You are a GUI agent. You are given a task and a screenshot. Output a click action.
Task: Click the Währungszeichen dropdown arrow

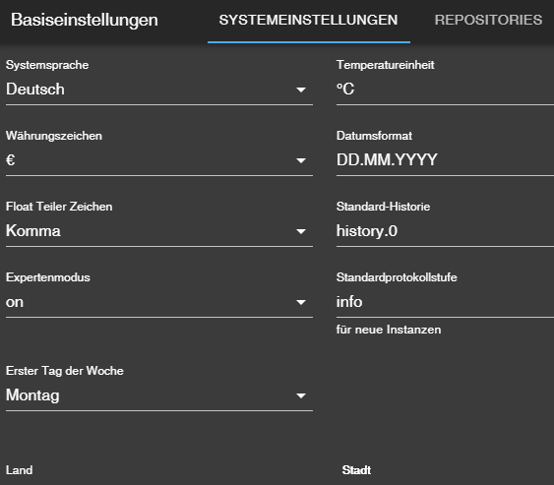coord(301,160)
